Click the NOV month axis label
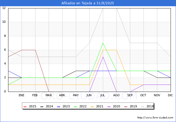 point(157,95)
